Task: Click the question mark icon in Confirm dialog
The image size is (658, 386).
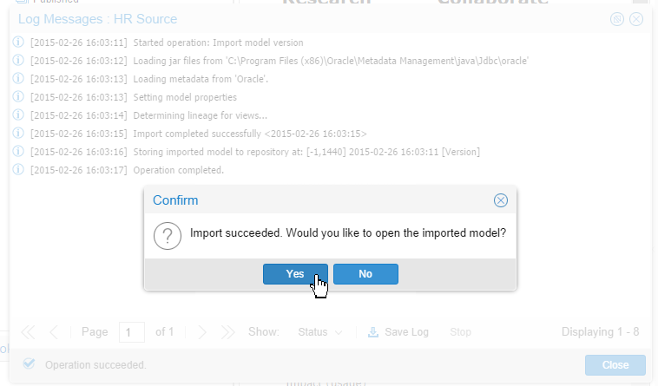Action: click(x=167, y=234)
